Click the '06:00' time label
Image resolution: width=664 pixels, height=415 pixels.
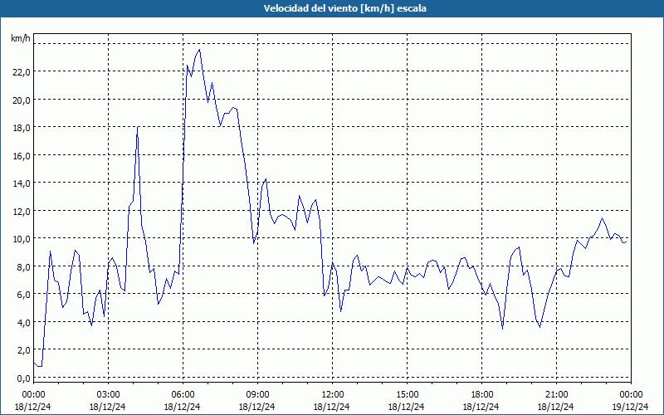click(x=183, y=395)
